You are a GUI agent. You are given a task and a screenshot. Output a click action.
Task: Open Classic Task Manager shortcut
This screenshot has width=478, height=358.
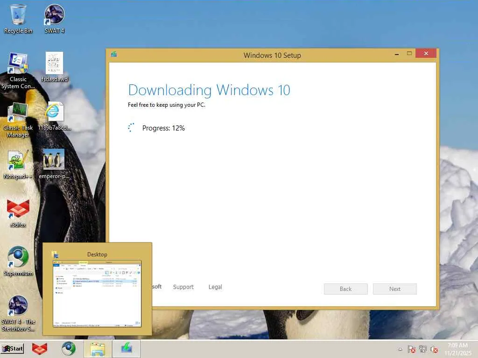point(18,120)
